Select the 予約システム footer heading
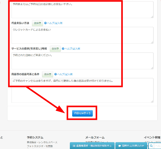Screen dimensions: 161x149 (x=35, y=137)
